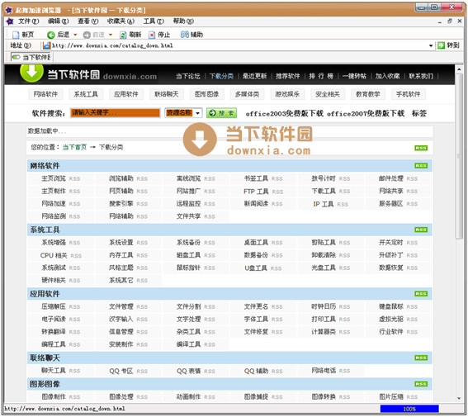Open the 帮助 (Help) menu
The image size is (468, 417).
(x=183, y=21)
